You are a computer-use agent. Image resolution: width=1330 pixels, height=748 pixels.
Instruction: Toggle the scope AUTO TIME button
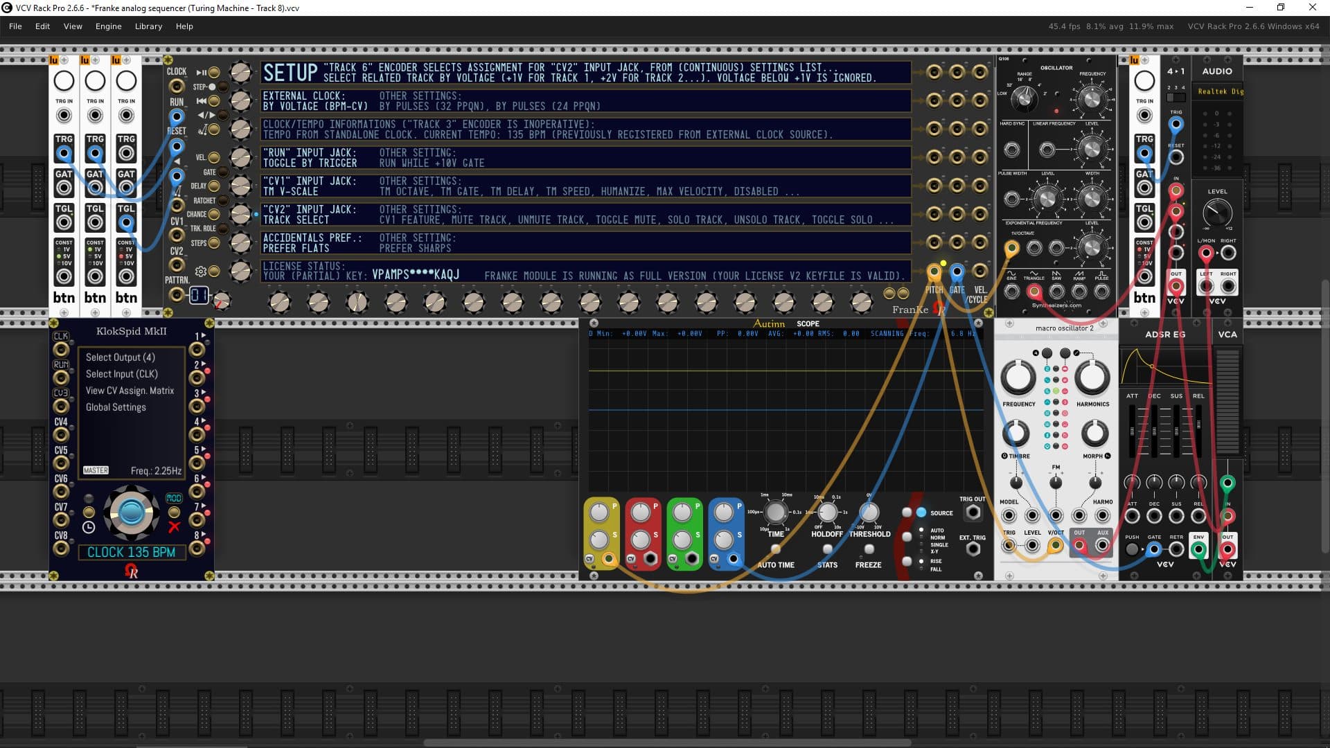pyautogui.click(x=775, y=549)
